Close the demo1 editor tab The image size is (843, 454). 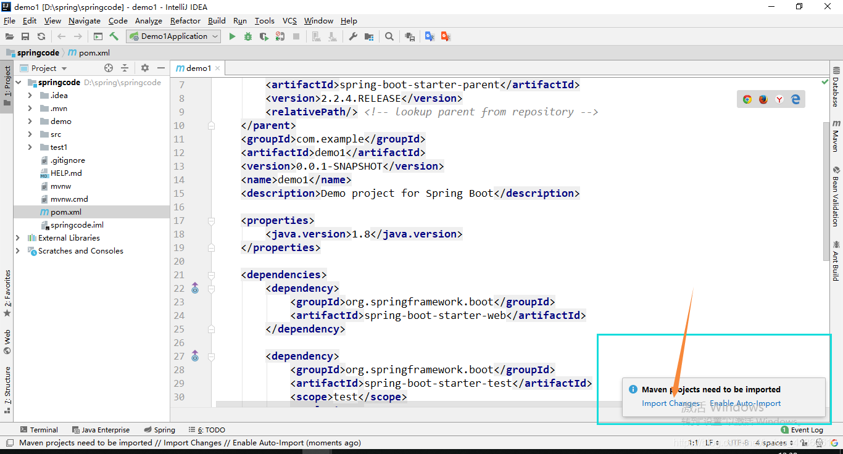pos(218,68)
